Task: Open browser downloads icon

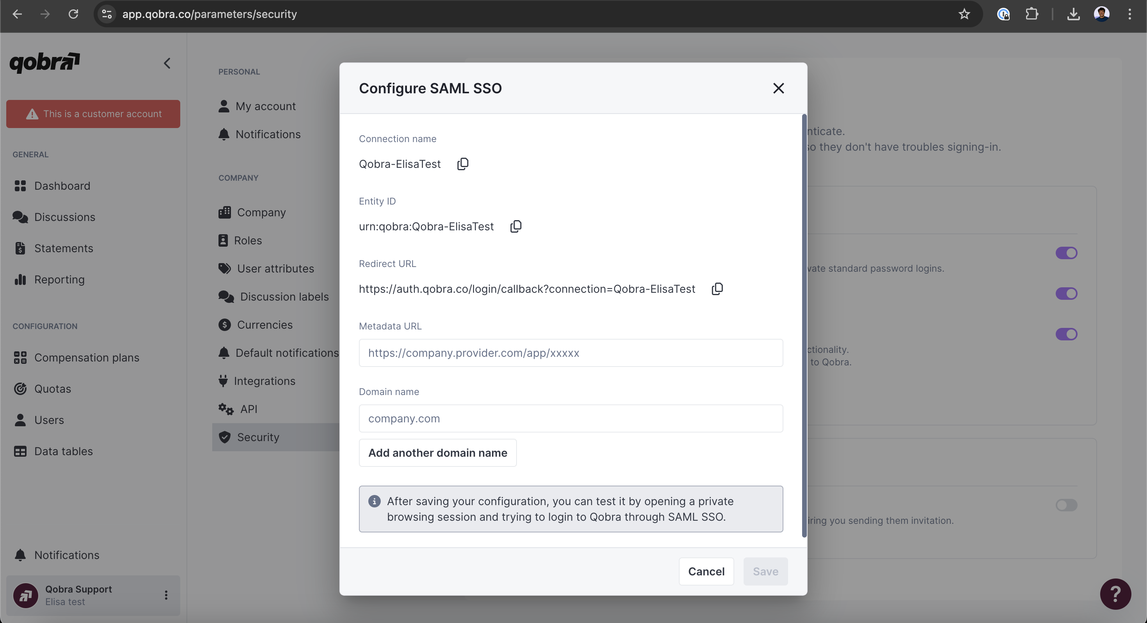Action: pos(1073,14)
